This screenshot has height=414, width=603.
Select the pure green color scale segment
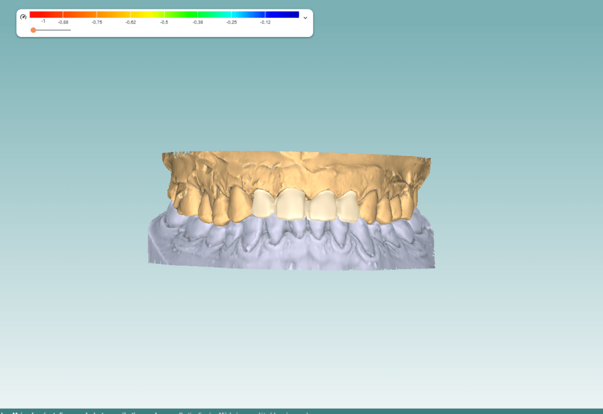pos(181,14)
